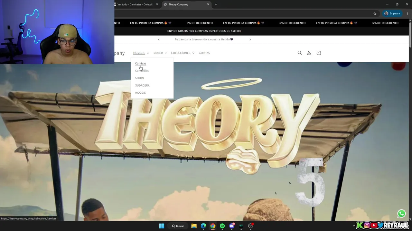Show previous announcement with left arrow

click(x=159, y=39)
